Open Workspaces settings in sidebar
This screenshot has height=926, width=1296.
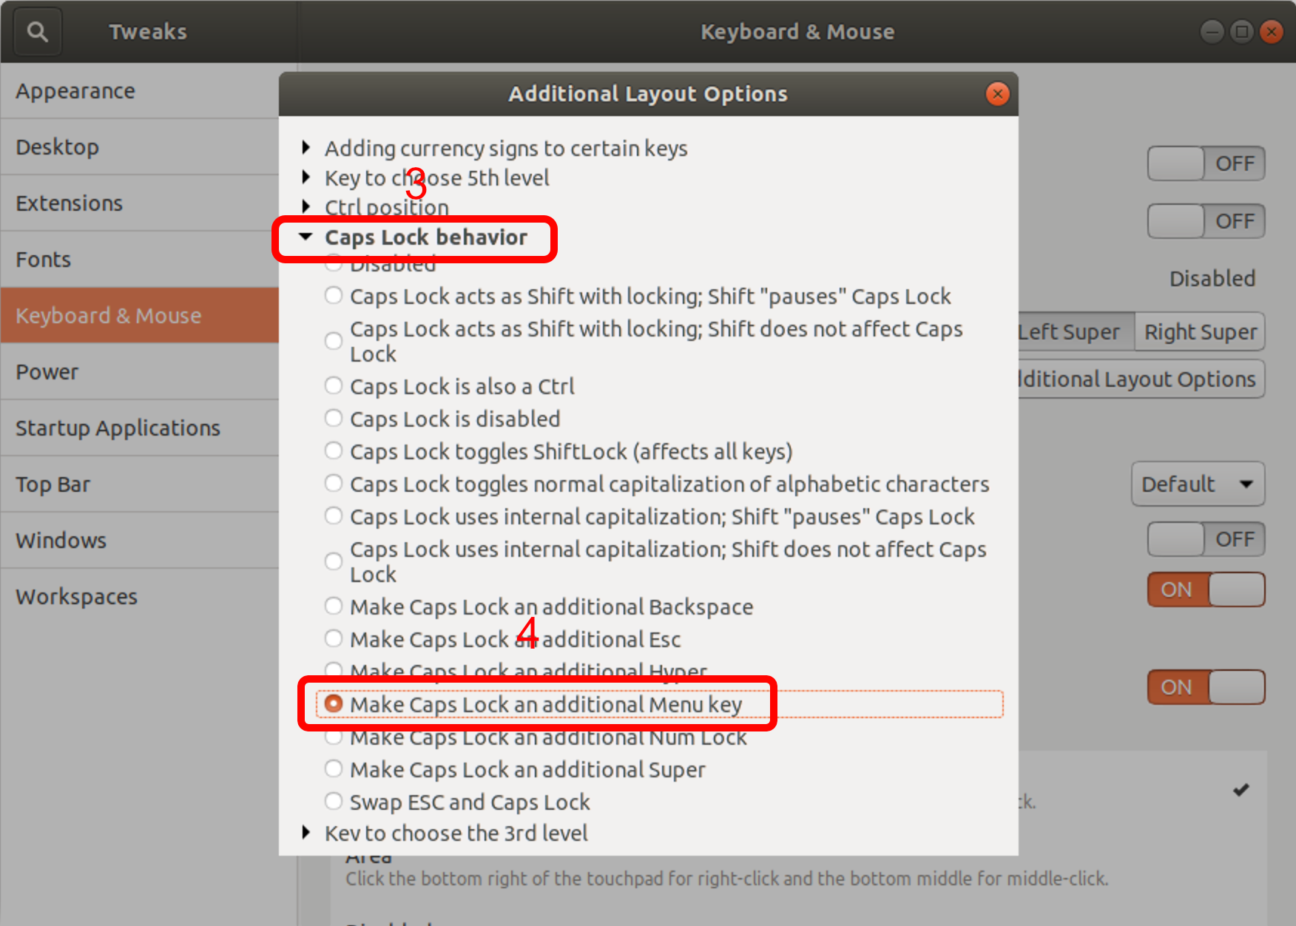click(x=140, y=597)
